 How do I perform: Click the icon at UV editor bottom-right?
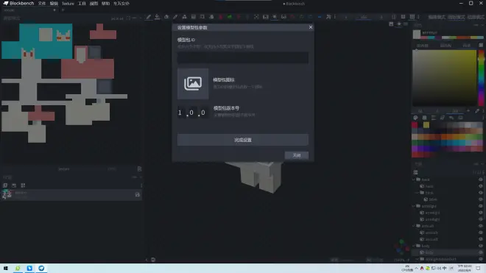point(139,169)
